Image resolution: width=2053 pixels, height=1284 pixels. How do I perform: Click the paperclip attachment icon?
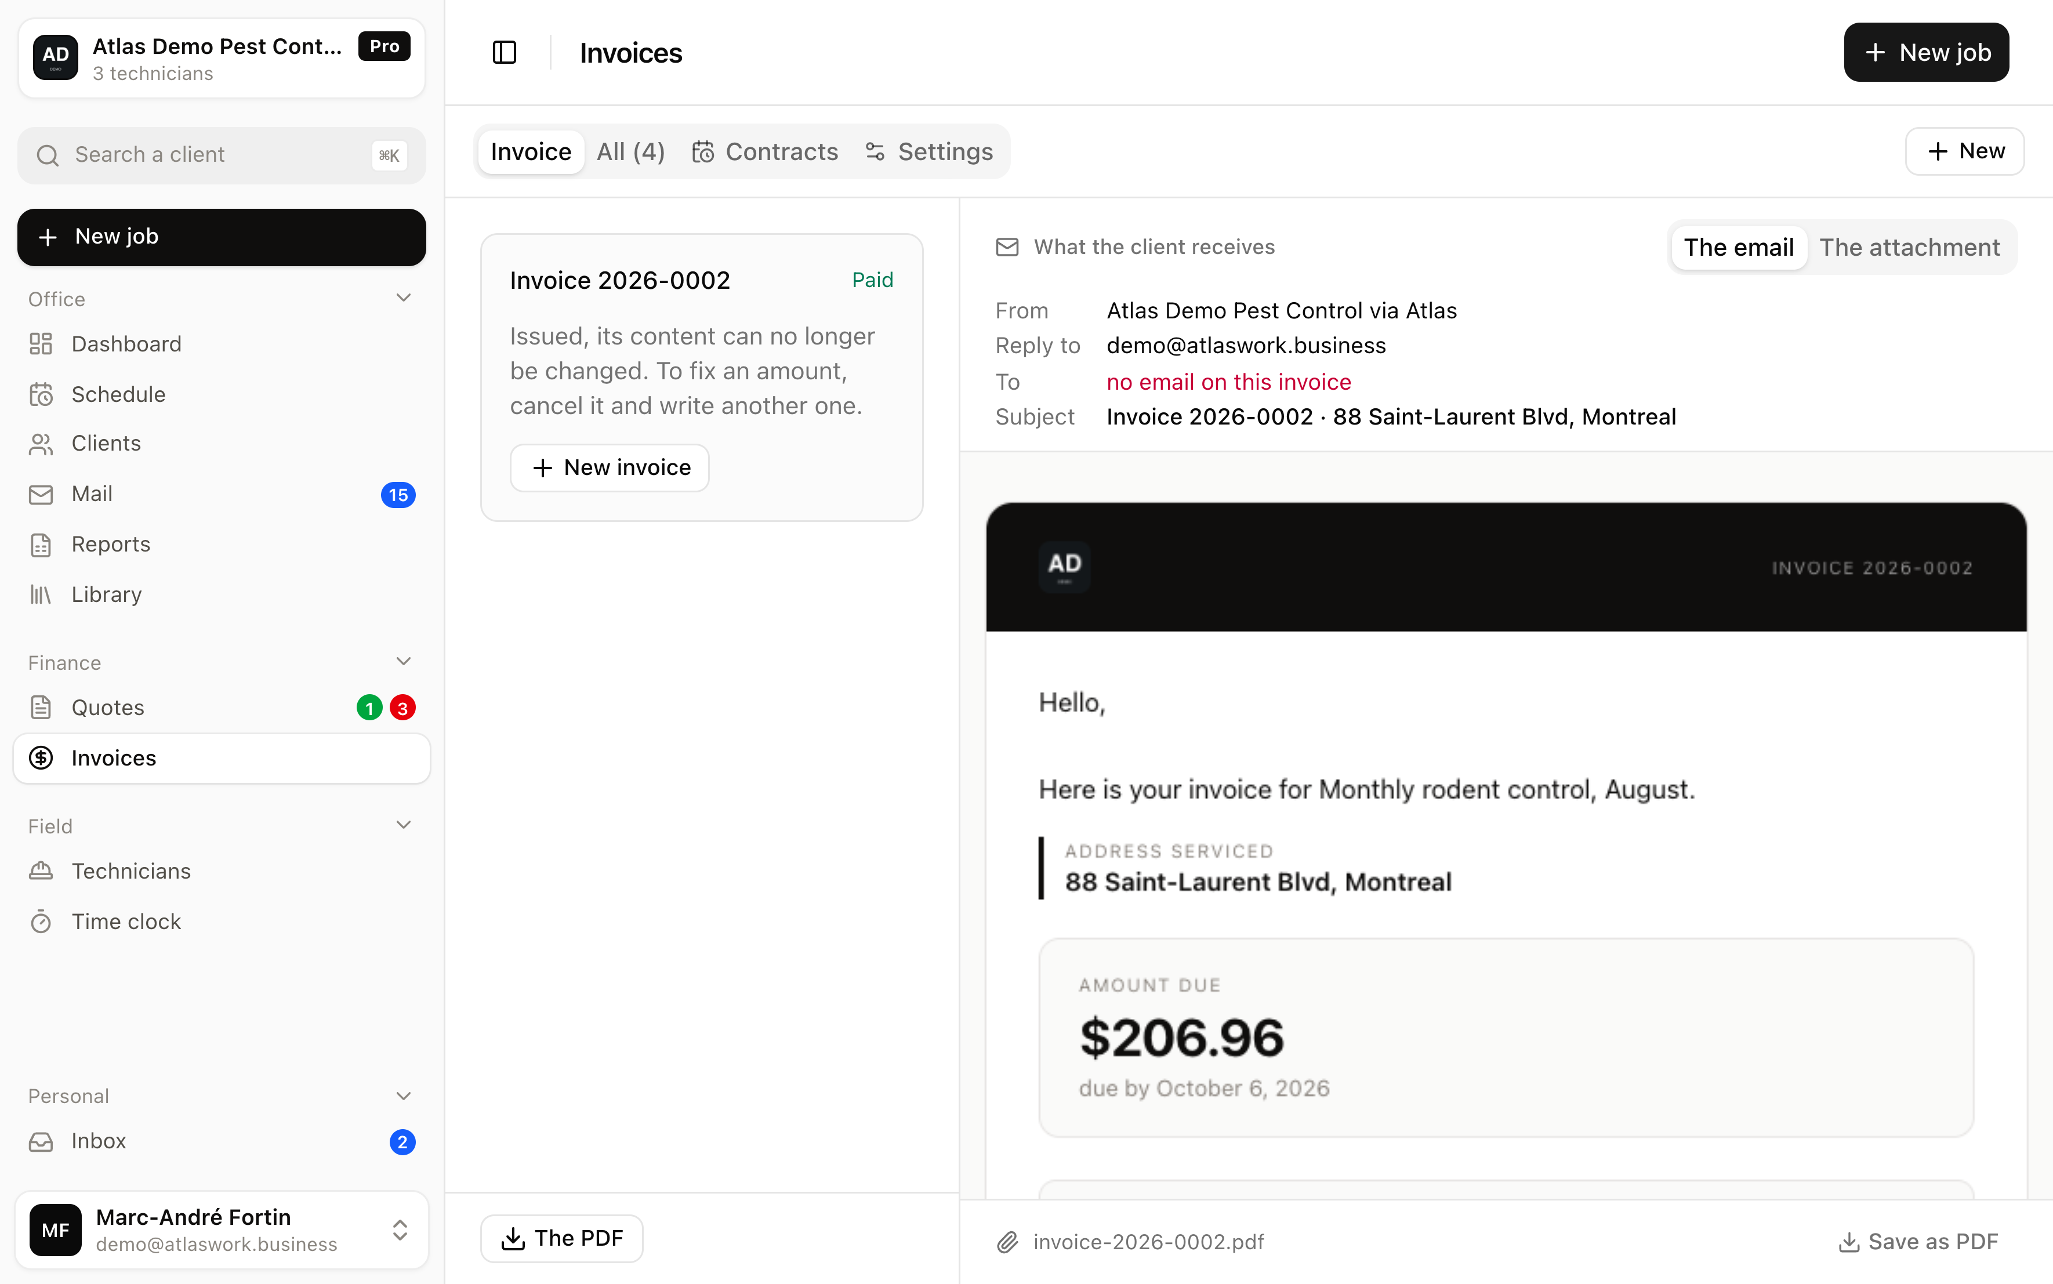click(x=1007, y=1242)
